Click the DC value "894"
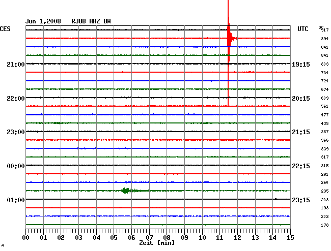This screenshot has height=251, width=331. pyautogui.click(x=325, y=39)
